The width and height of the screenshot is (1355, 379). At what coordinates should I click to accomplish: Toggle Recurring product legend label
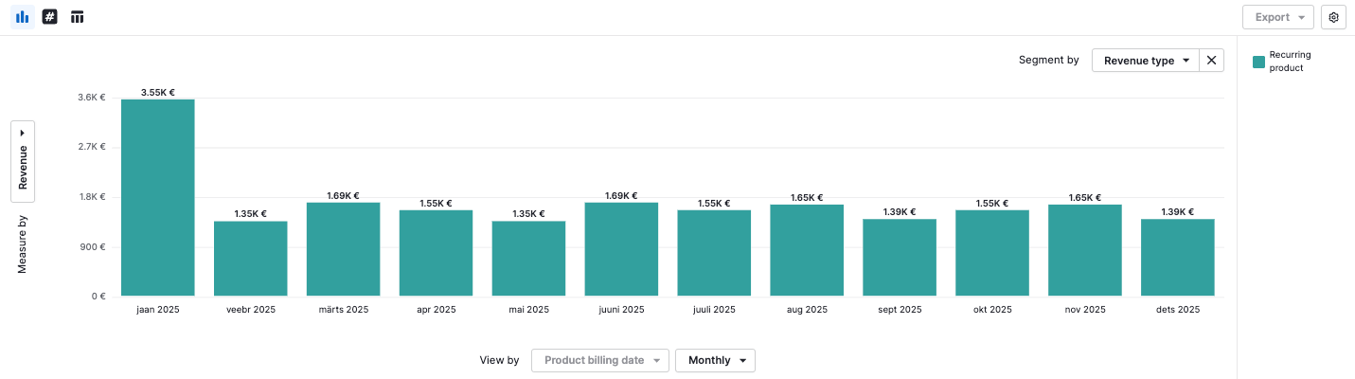(1289, 62)
